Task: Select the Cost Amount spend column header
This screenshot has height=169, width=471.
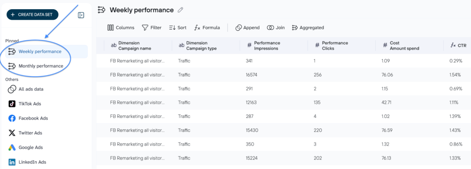Action: pos(409,45)
